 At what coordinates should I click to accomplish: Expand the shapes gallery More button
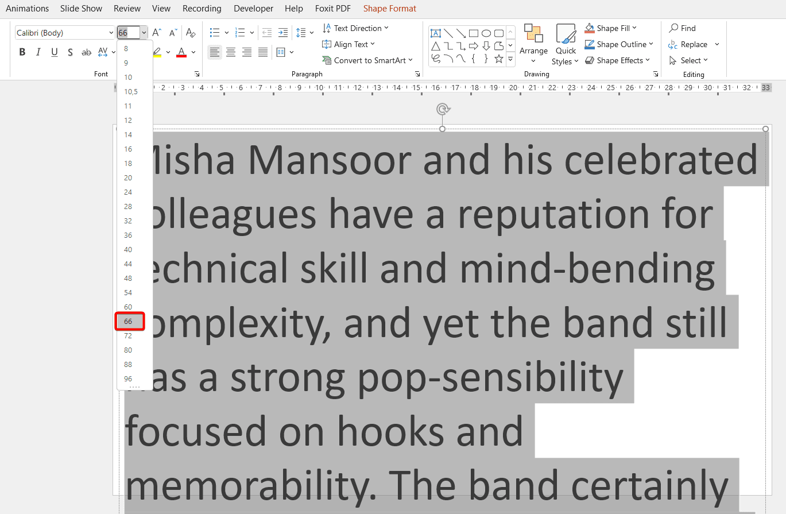pos(510,59)
